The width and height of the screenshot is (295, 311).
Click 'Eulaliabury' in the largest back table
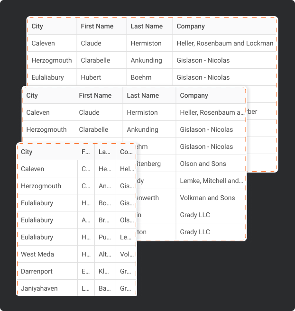point(47,77)
